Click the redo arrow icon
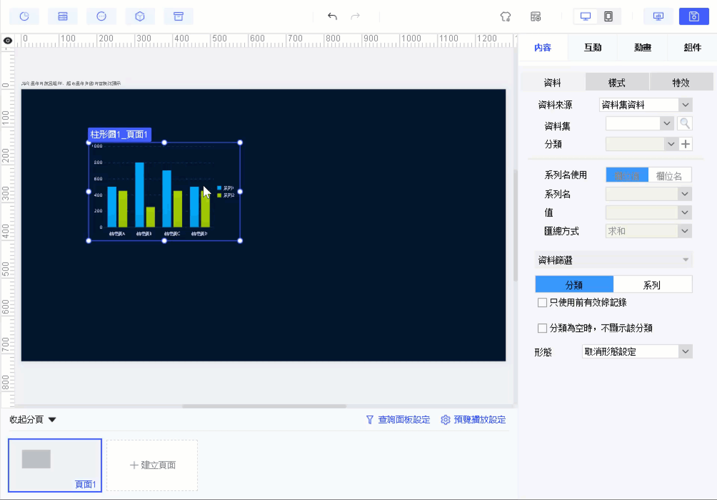This screenshot has width=717, height=500. [x=355, y=16]
